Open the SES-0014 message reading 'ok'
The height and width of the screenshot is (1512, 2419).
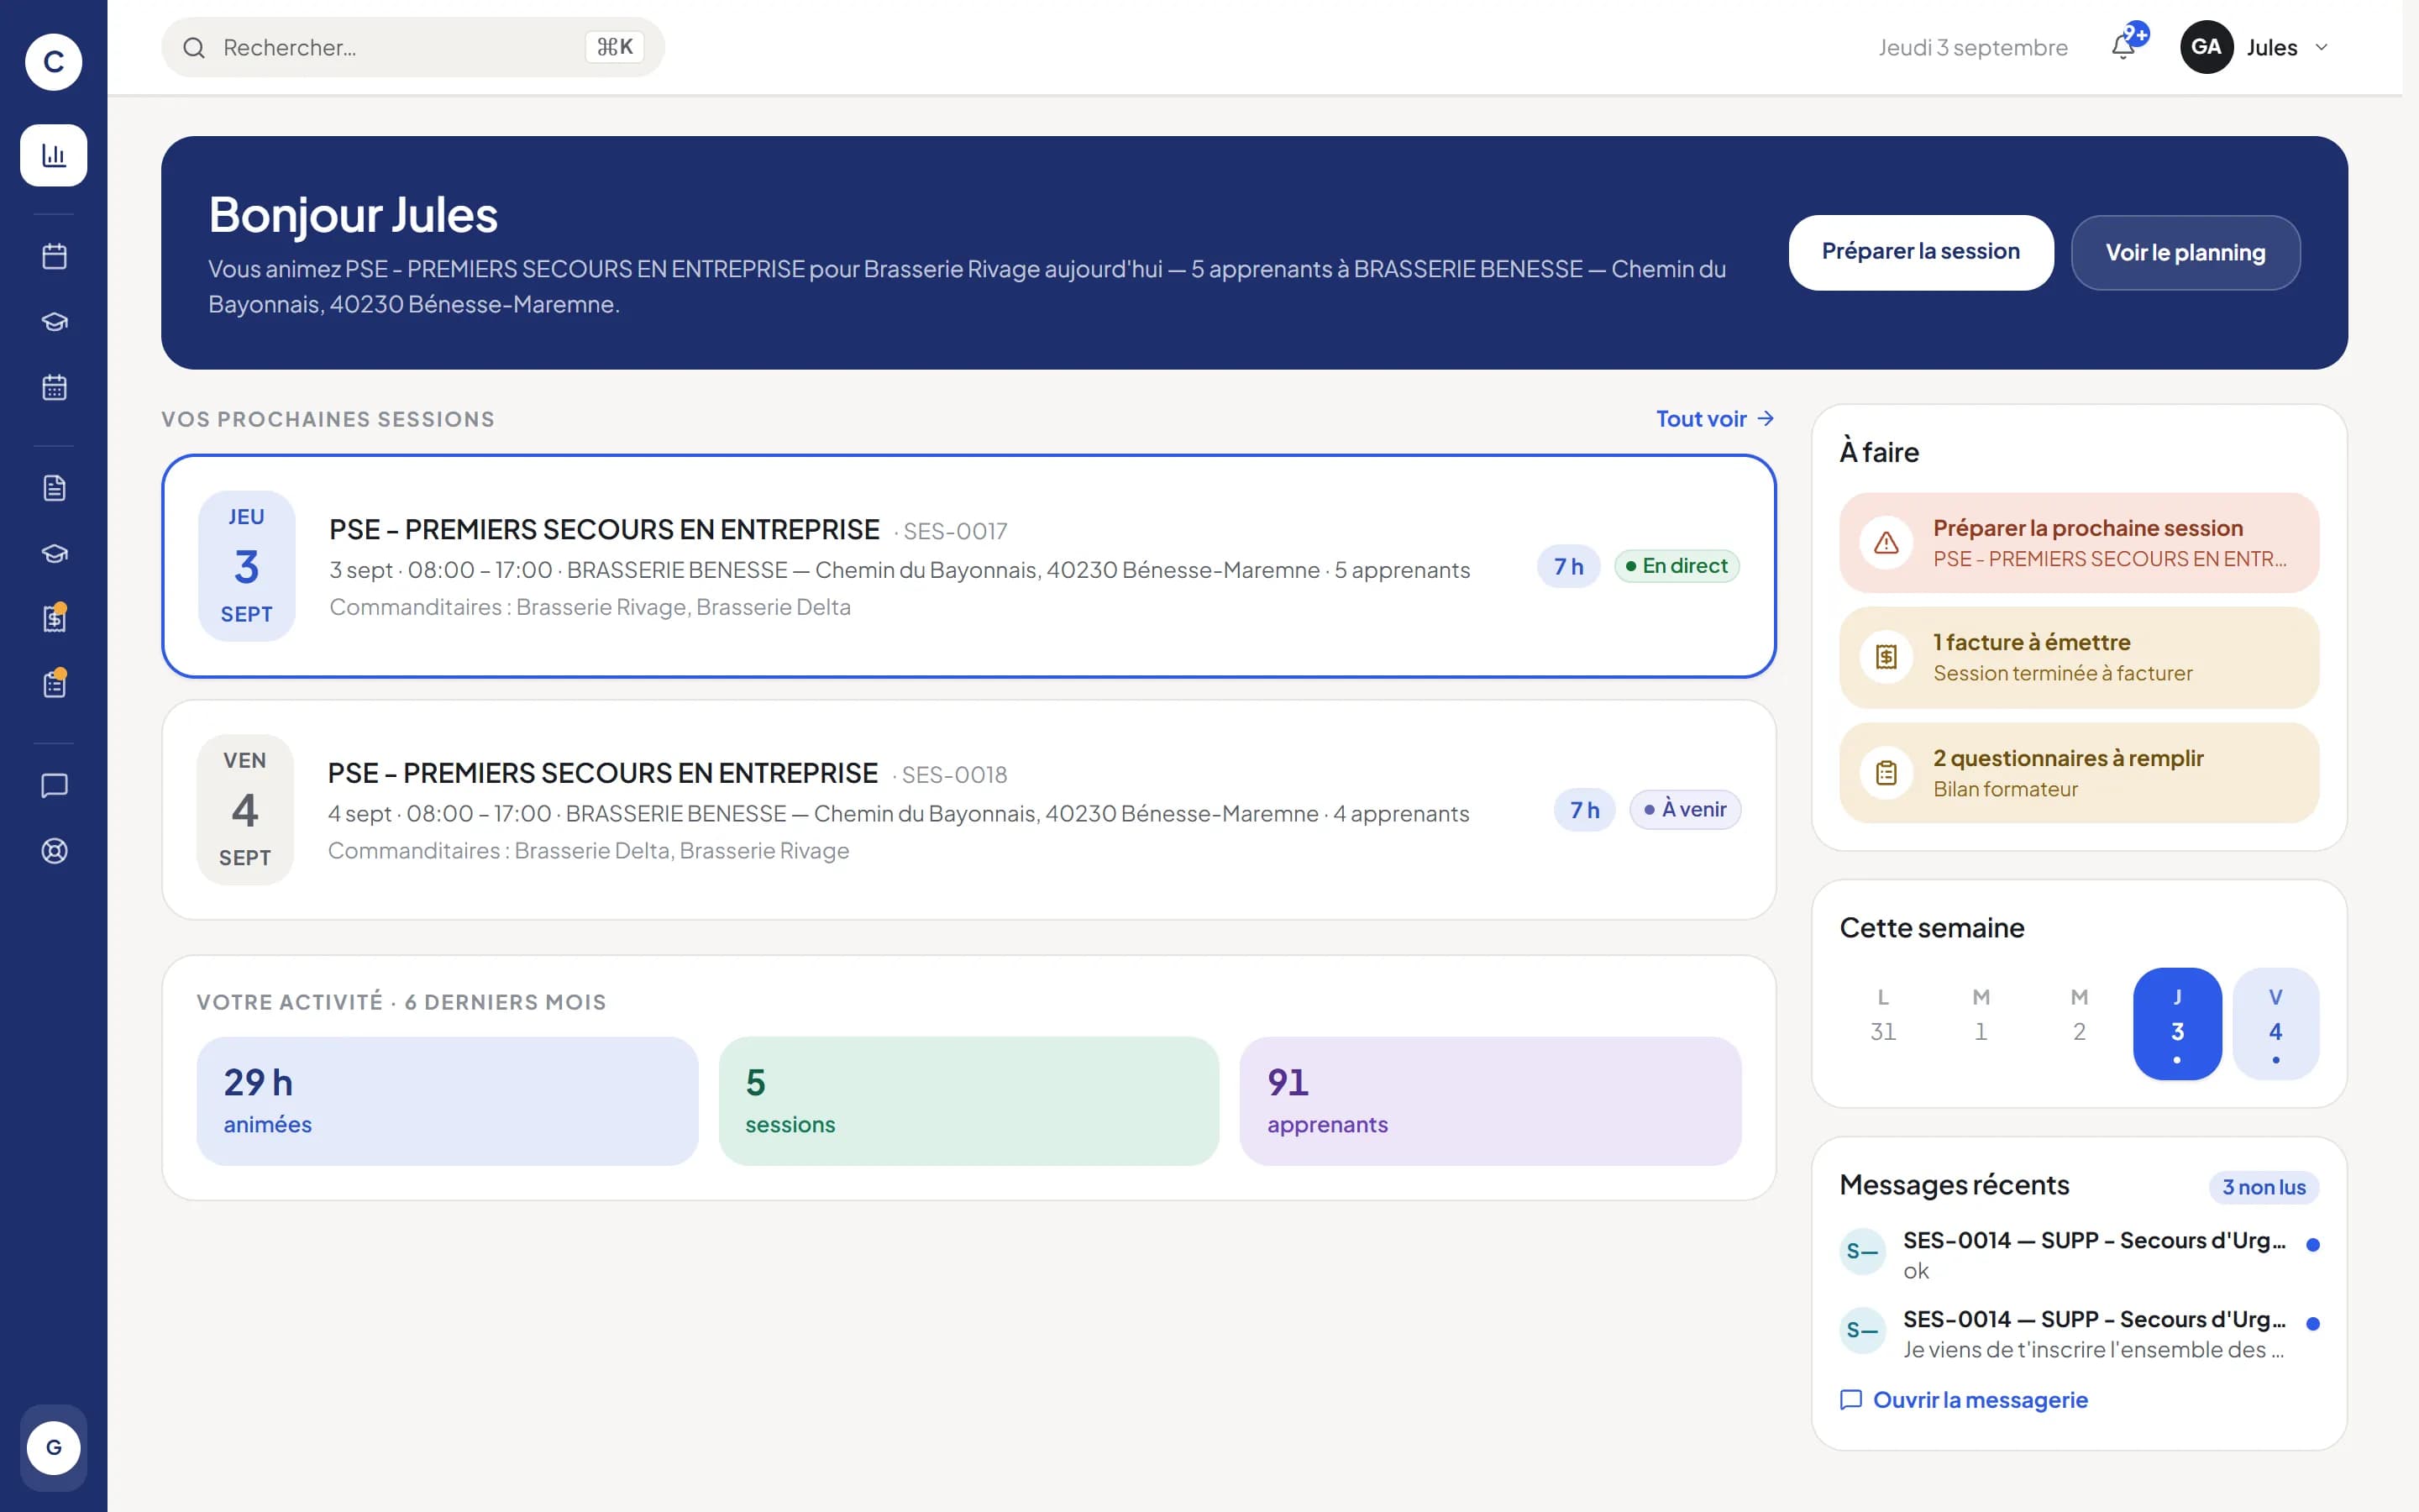(2078, 1254)
